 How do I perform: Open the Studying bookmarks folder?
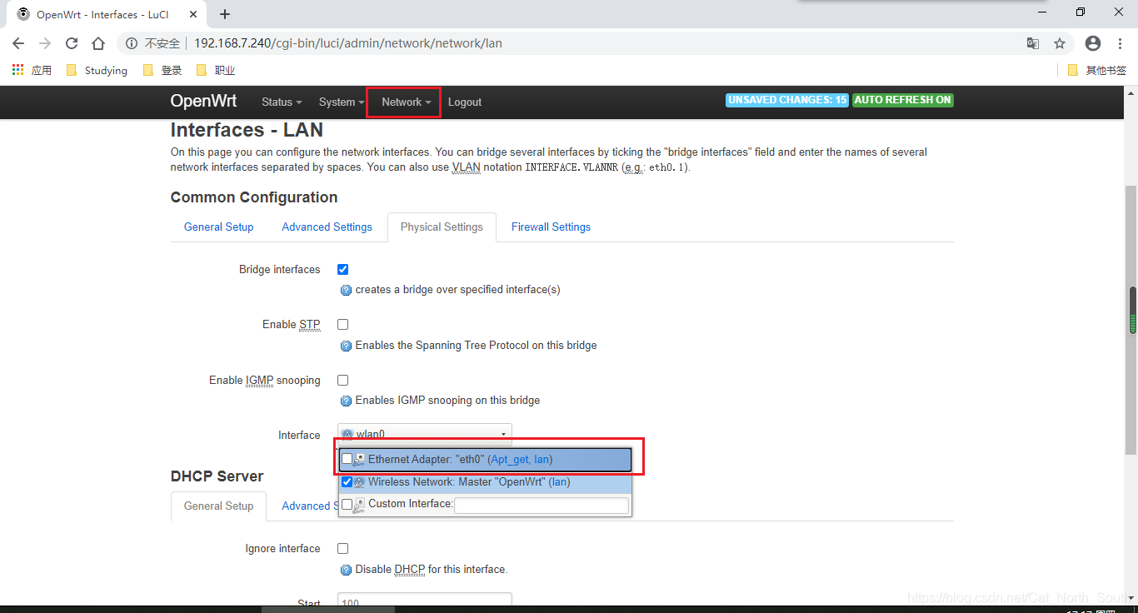[x=97, y=70]
